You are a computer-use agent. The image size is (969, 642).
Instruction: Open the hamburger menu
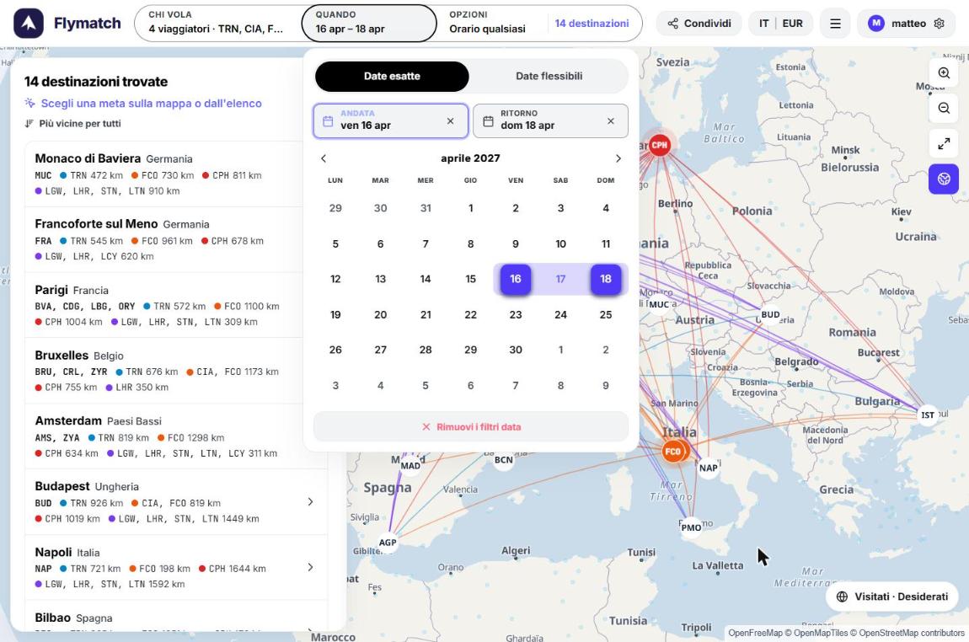point(835,24)
